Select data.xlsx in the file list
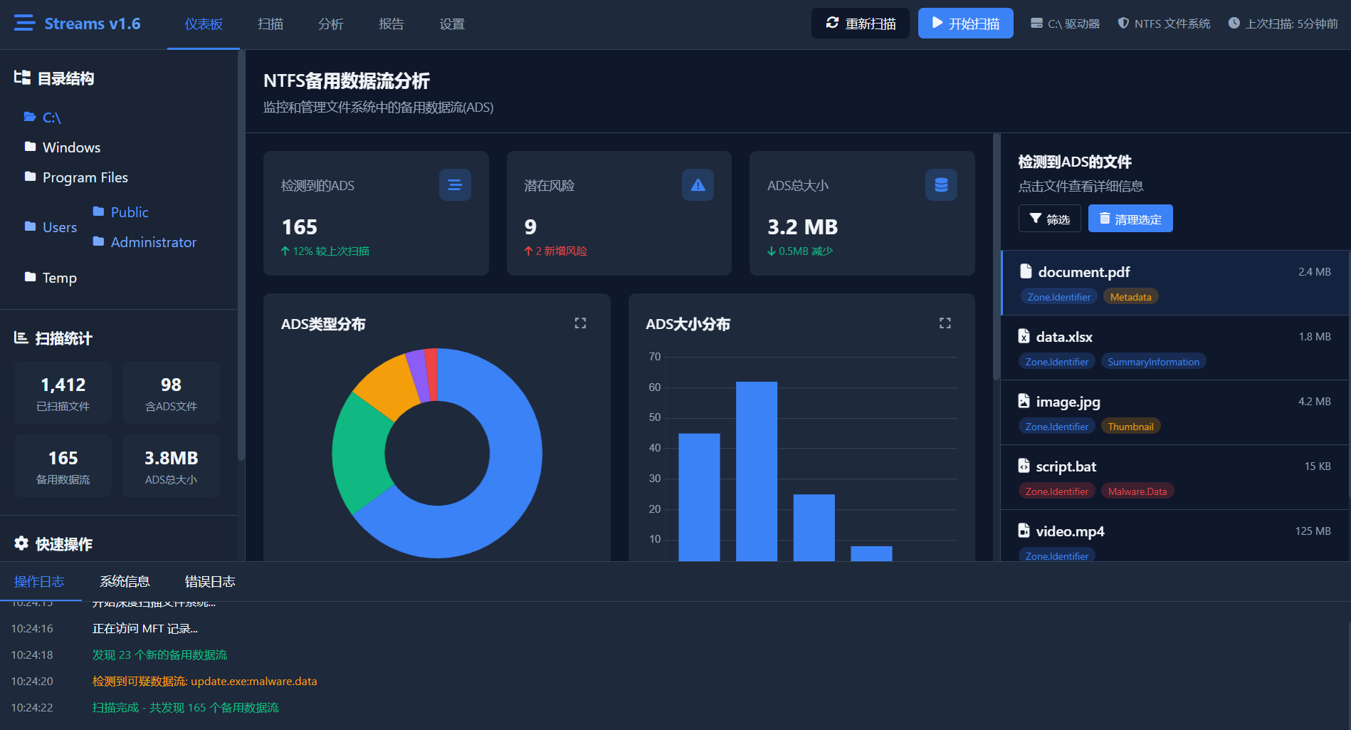Image resolution: width=1351 pixels, height=730 pixels. pyautogui.click(x=1175, y=348)
